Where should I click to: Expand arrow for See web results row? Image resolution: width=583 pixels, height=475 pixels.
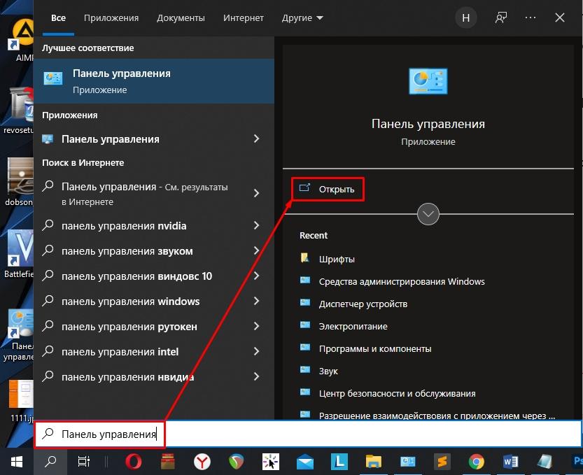click(257, 193)
